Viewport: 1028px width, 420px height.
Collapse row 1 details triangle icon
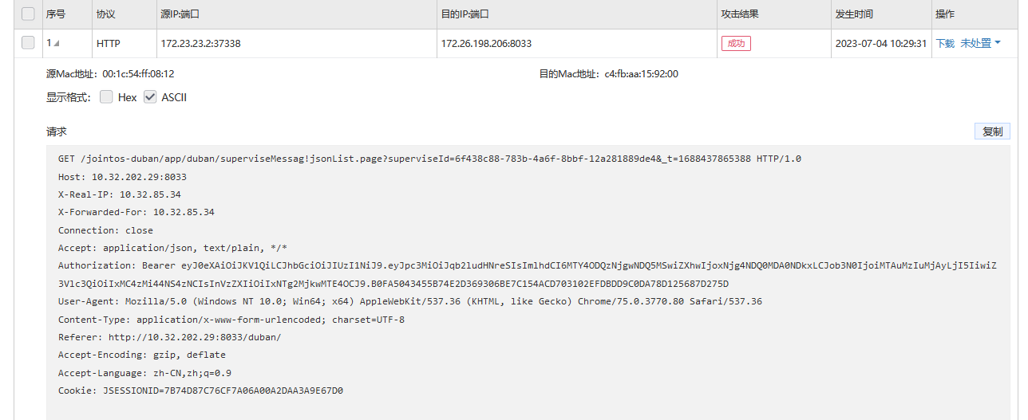(57, 44)
